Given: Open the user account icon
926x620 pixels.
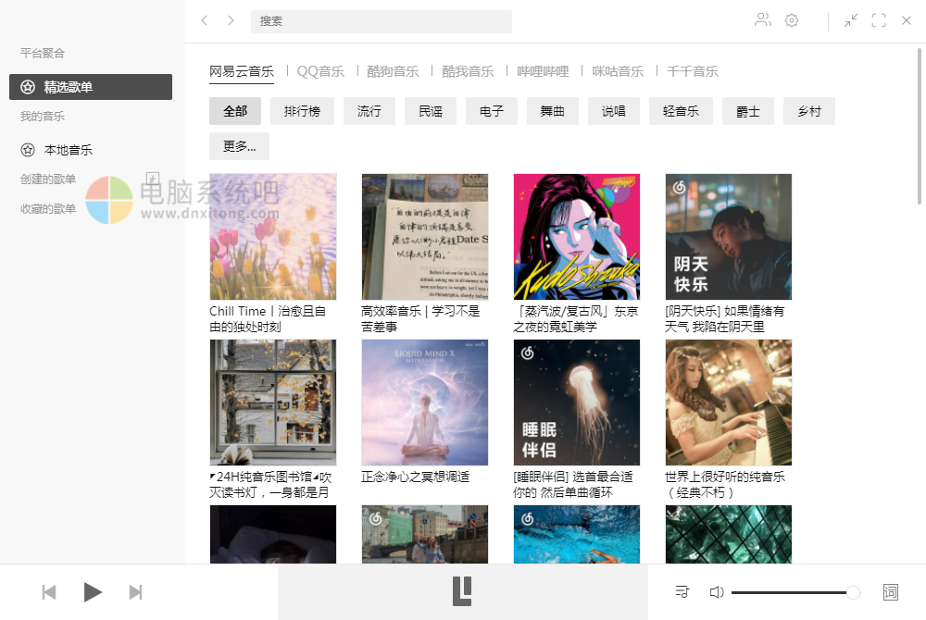Looking at the screenshot, I should pyautogui.click(x=762, y=20).
